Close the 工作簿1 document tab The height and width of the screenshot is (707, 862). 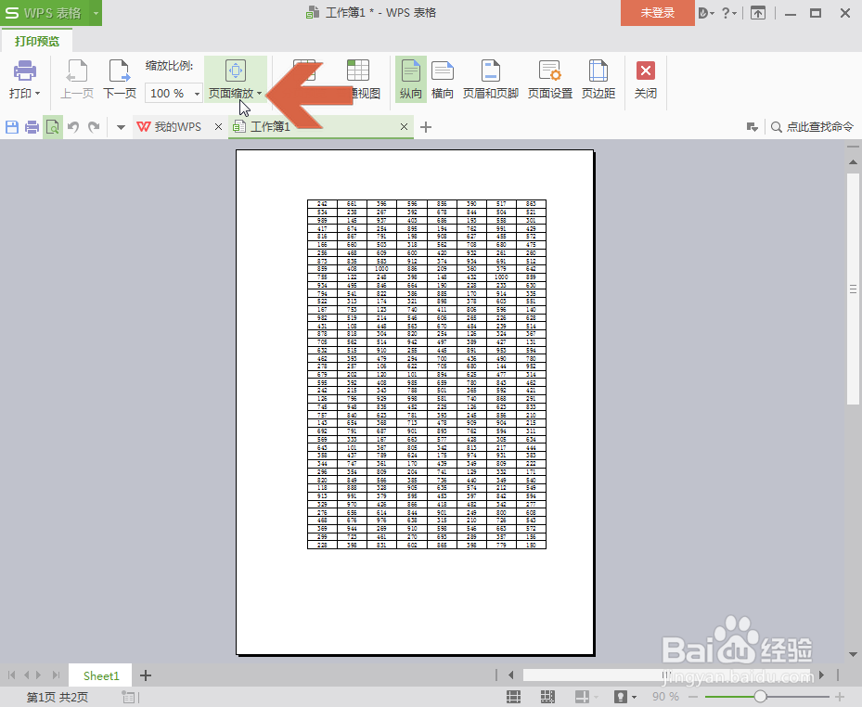click(404, 127)
